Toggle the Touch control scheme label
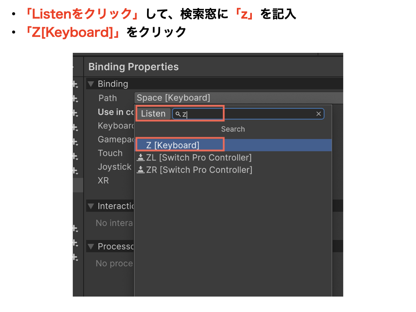416x312 pixels. (x=110, y=153)
